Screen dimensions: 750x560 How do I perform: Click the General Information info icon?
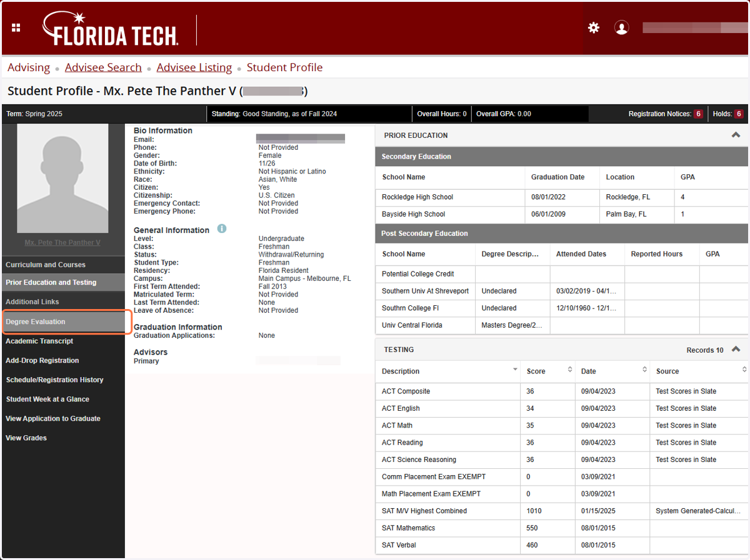222,229
